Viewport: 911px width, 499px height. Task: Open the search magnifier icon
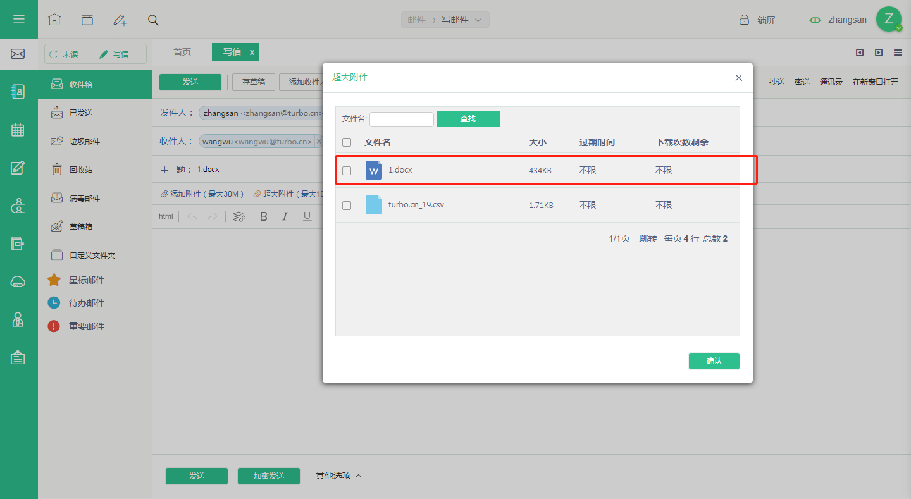(153, 20)
